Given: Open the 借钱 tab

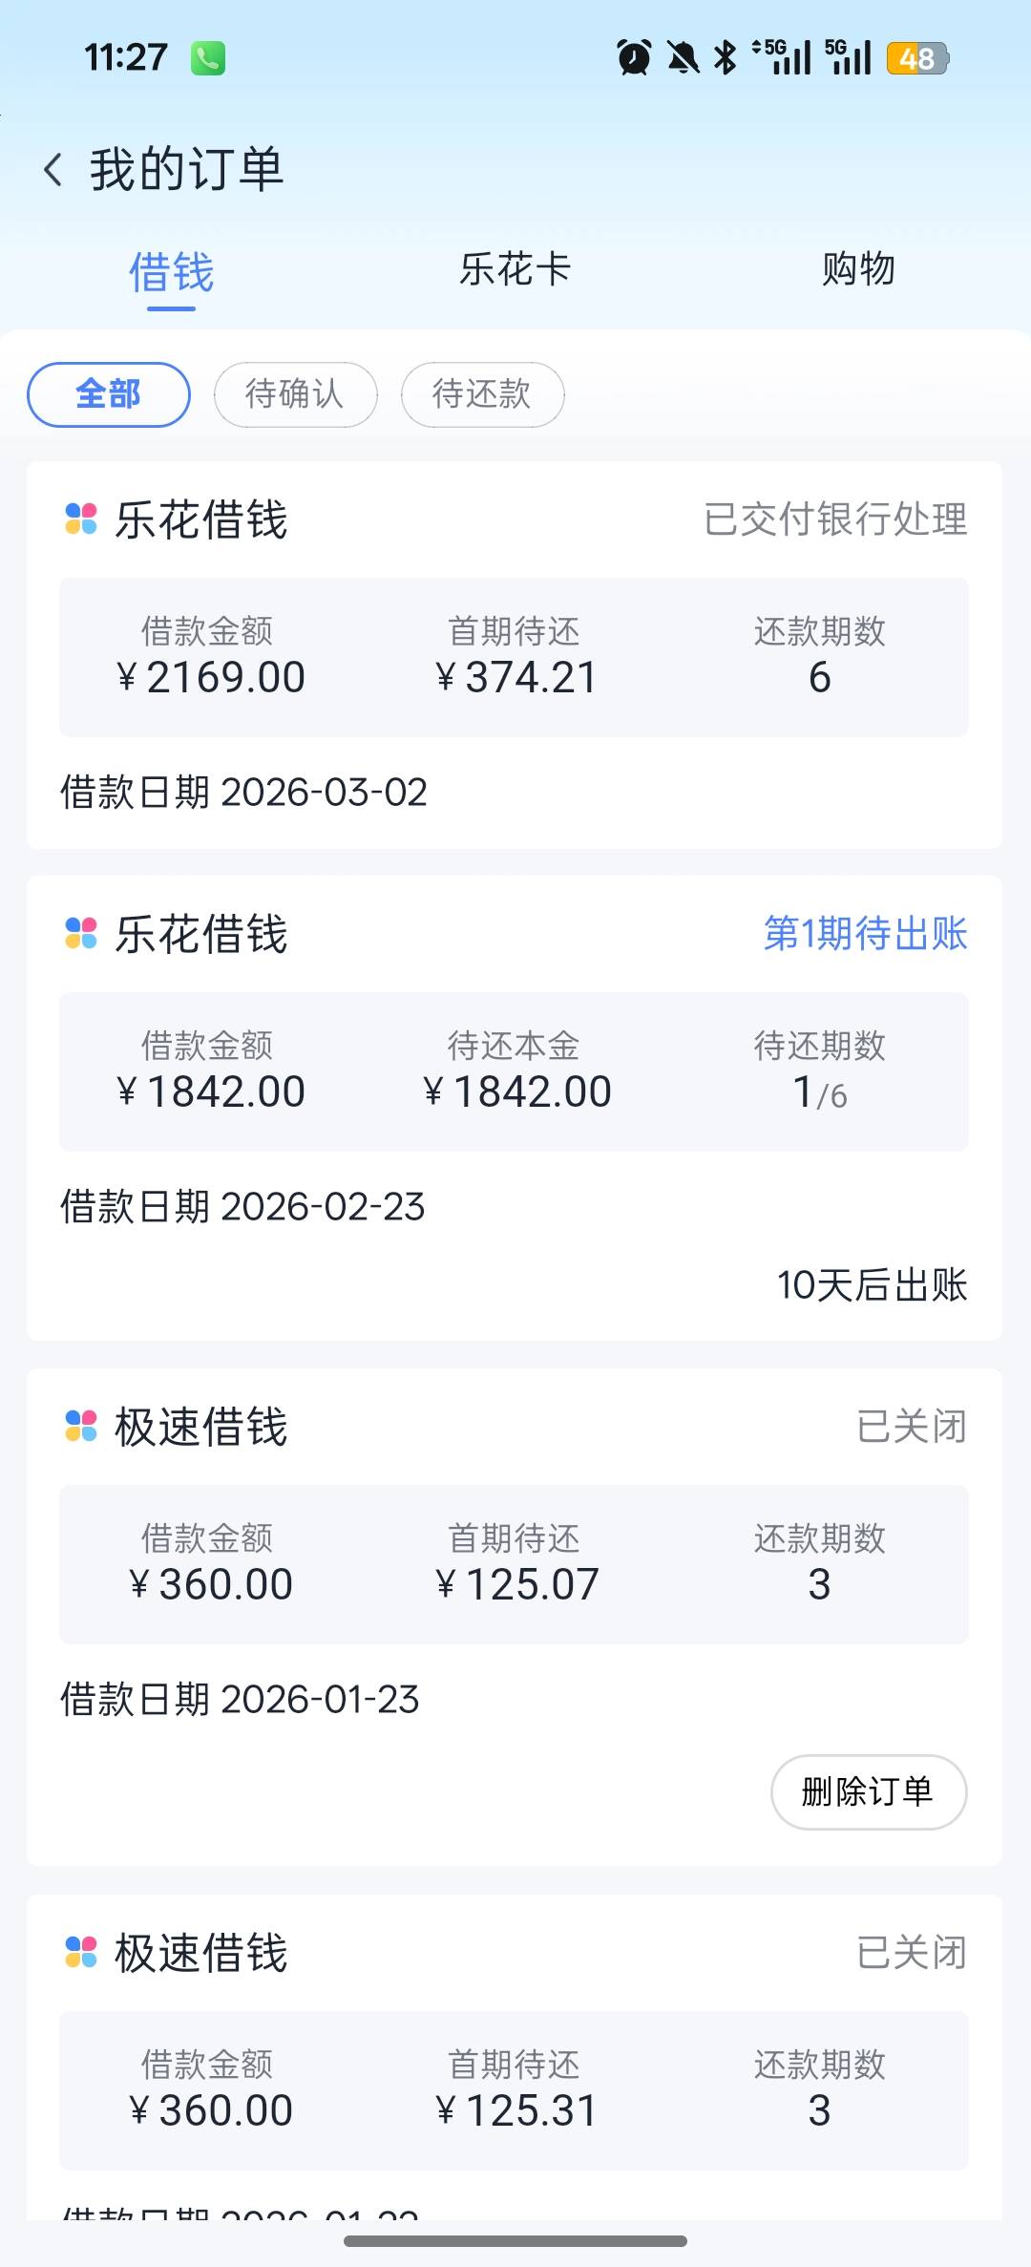Looking at the screenshot, I should pos(172,273).
